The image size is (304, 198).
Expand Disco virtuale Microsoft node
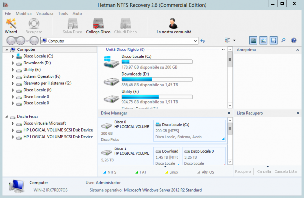point(13,123)
